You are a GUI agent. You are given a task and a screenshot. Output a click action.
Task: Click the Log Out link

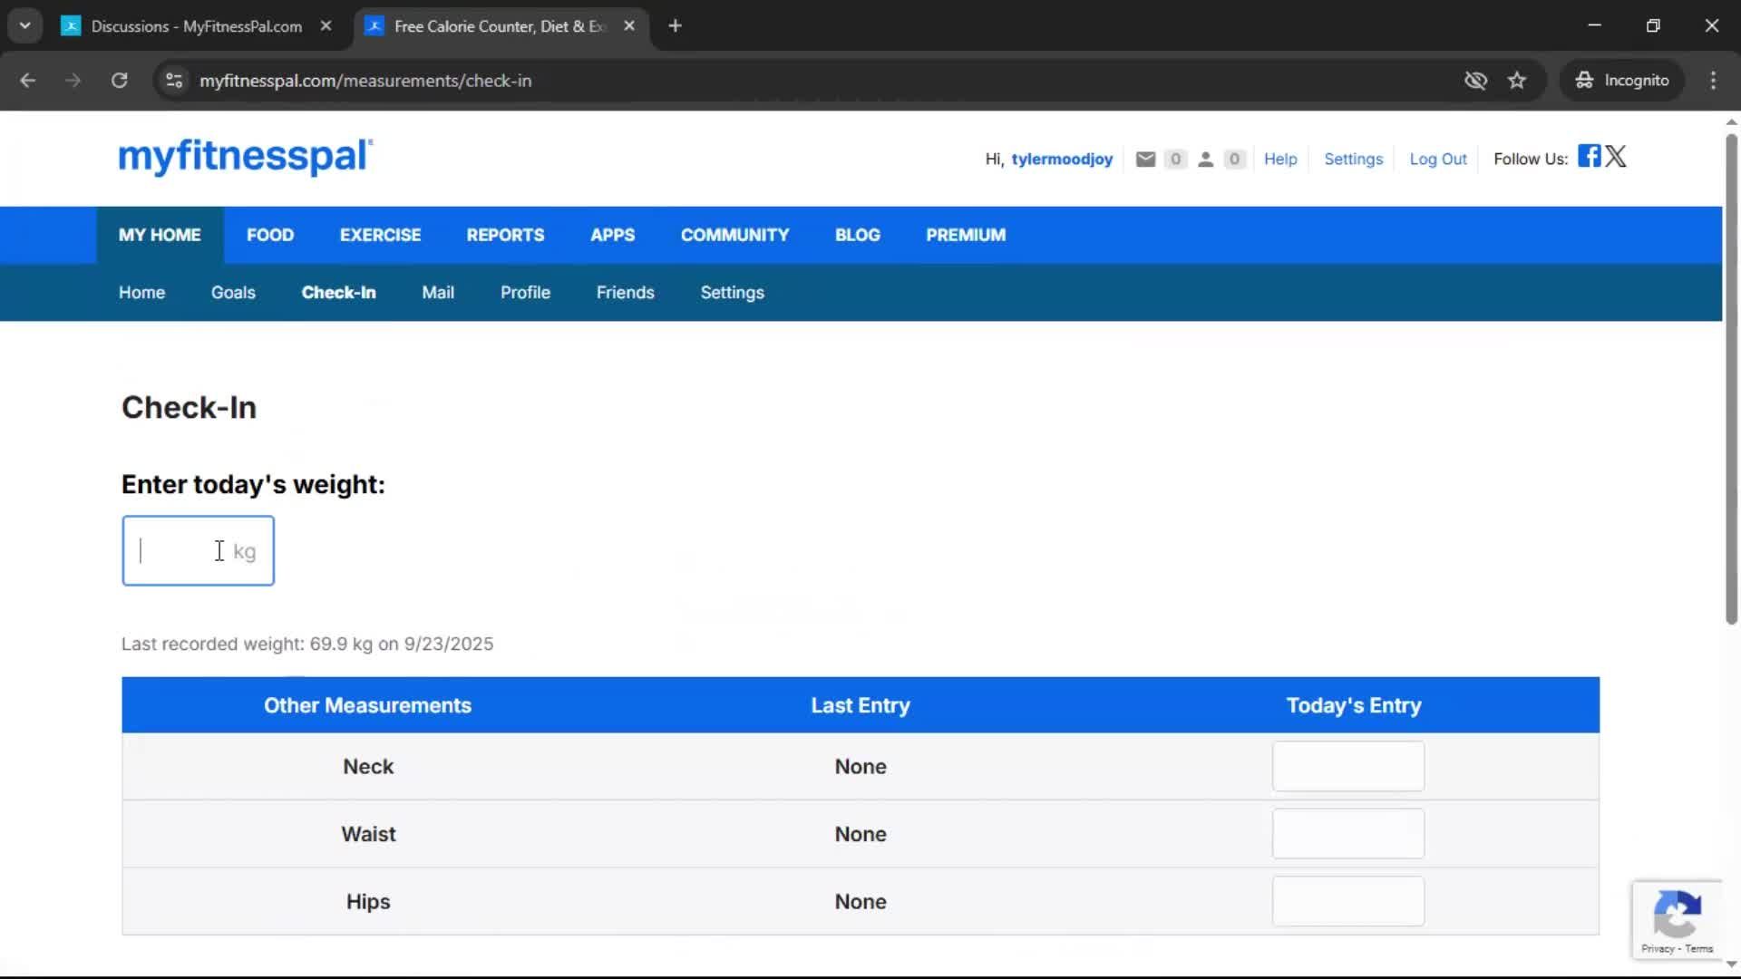tap(1437, 159)
